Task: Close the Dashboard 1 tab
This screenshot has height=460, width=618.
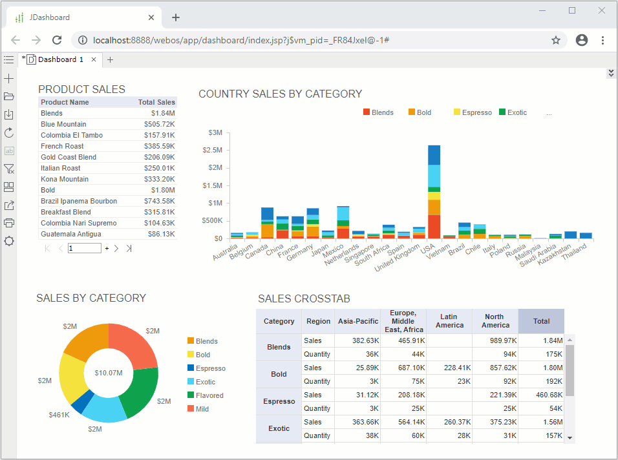Action: 94,59
